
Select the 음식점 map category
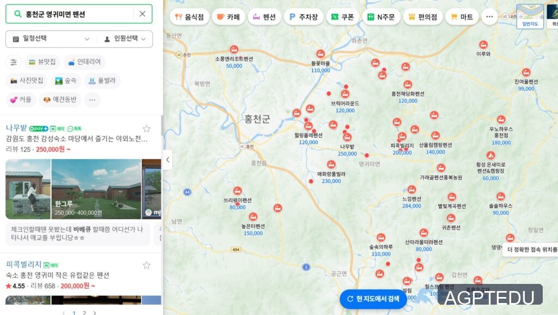[189, 17]
